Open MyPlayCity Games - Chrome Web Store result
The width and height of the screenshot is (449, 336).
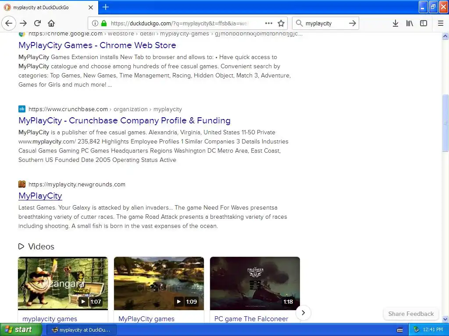tap(97, 45)
